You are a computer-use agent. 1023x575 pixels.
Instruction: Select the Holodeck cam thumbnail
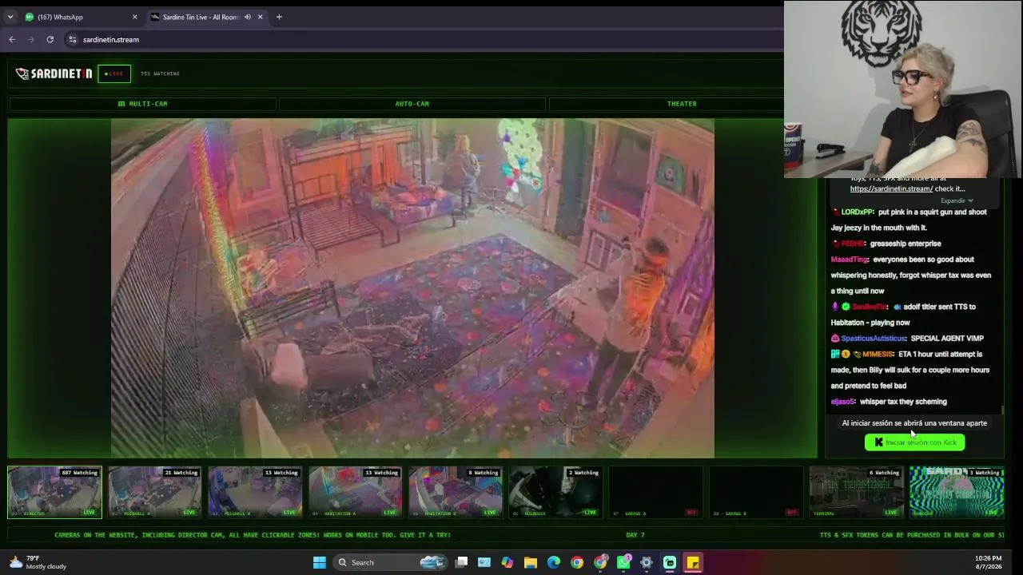click(x=555, y=492)
